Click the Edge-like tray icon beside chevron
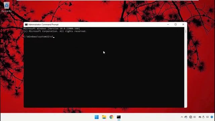Screen dimensions: 215x121 186,117
